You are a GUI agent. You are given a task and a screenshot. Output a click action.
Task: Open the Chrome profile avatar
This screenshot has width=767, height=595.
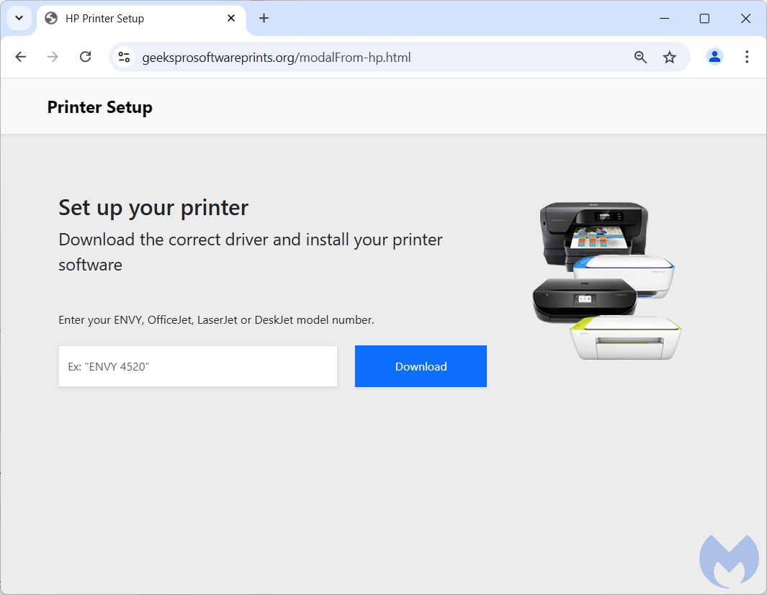pos(714,57)
